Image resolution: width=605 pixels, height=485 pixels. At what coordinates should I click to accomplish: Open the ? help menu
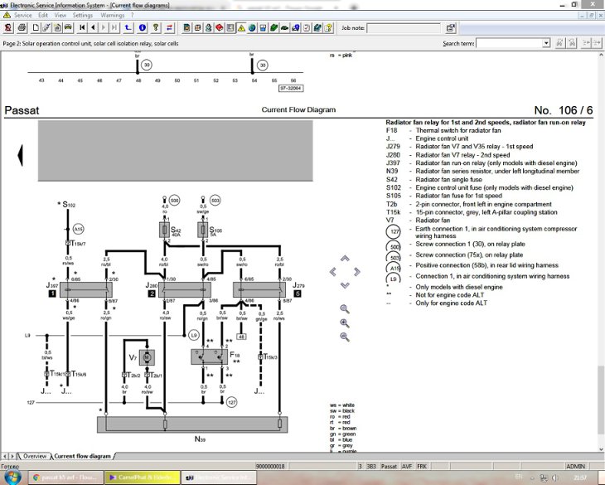click(x=133, y=15)
